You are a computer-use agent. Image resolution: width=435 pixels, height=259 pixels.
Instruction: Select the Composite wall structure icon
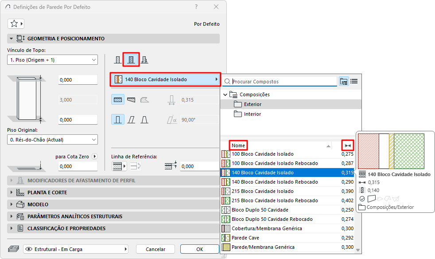pos(131,60)
